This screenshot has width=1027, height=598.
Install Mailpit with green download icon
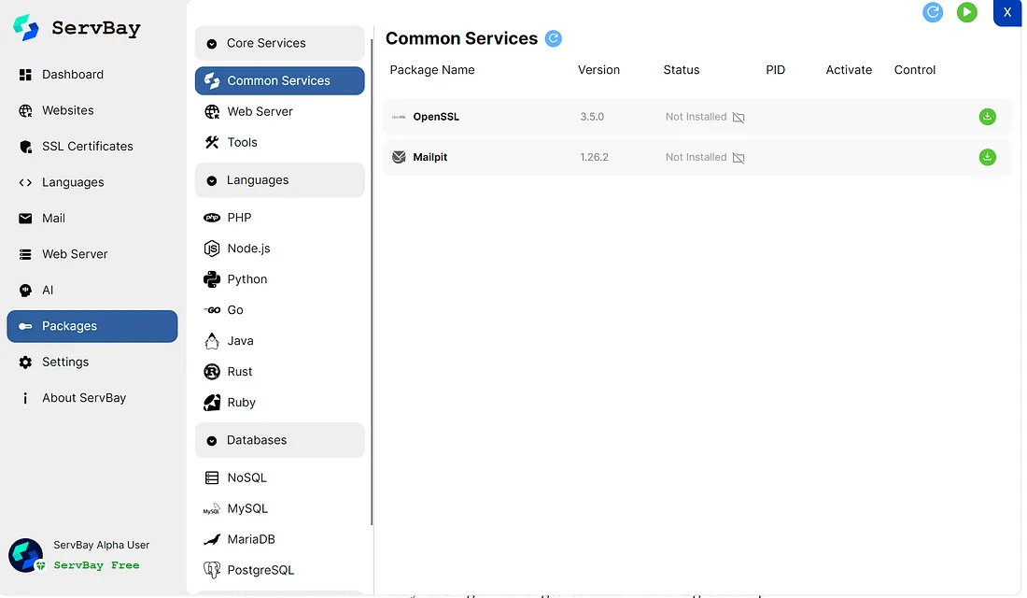click(x=987, y=157)
